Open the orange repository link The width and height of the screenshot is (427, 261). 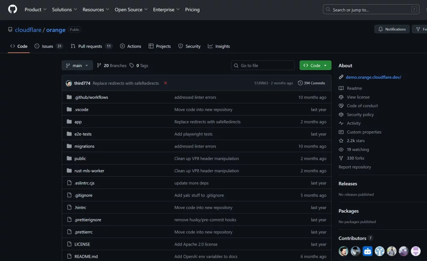click(x=56, y=30)
